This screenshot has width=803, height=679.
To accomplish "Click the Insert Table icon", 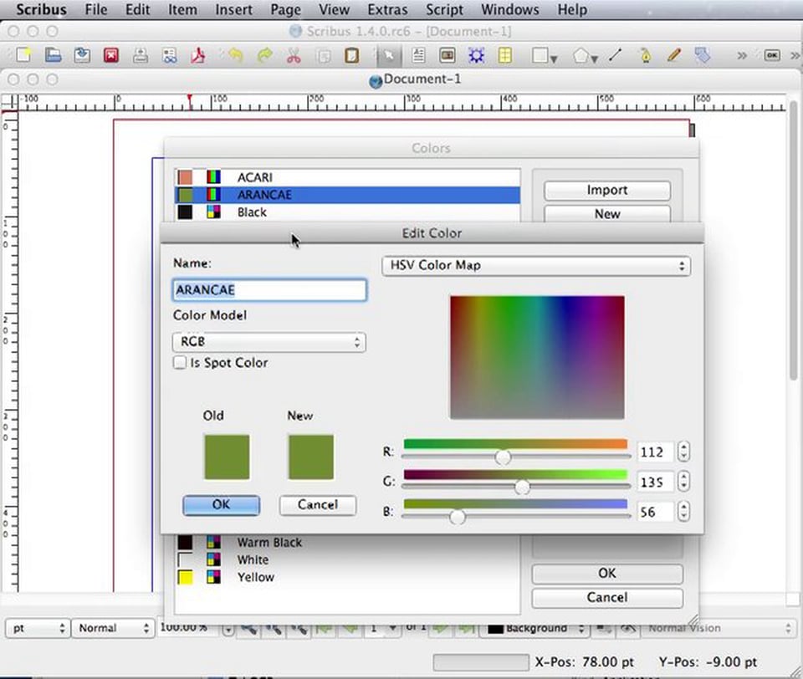I will (x=504, y=55).
